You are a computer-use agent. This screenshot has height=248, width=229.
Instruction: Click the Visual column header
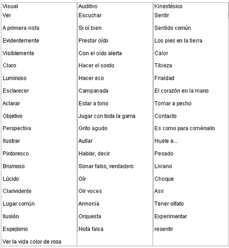pos(10,6)
